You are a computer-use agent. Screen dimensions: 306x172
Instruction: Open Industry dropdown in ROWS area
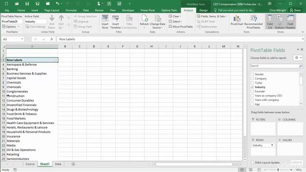(x=272, y=145)
